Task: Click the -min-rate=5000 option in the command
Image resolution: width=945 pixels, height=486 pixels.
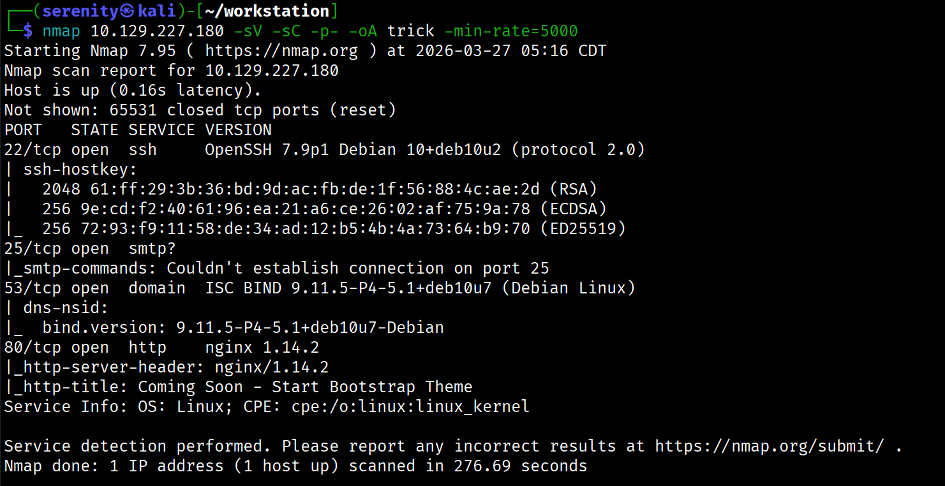Action: 510,31
